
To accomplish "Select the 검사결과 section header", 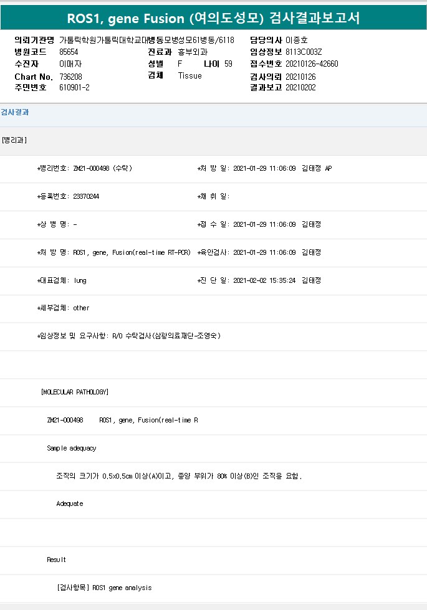I will pyautogui.click(x=15, y=112).
